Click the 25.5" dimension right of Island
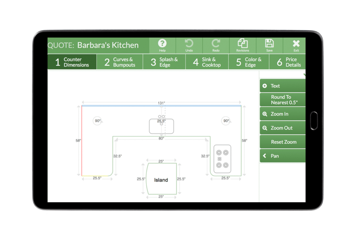357x238 pixels. (181, 179)
